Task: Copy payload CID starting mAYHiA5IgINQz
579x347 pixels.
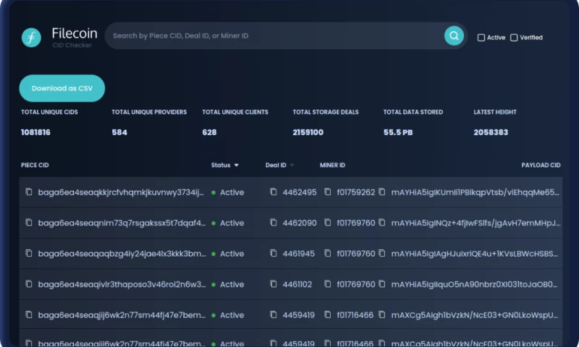Action: (382, 223)
